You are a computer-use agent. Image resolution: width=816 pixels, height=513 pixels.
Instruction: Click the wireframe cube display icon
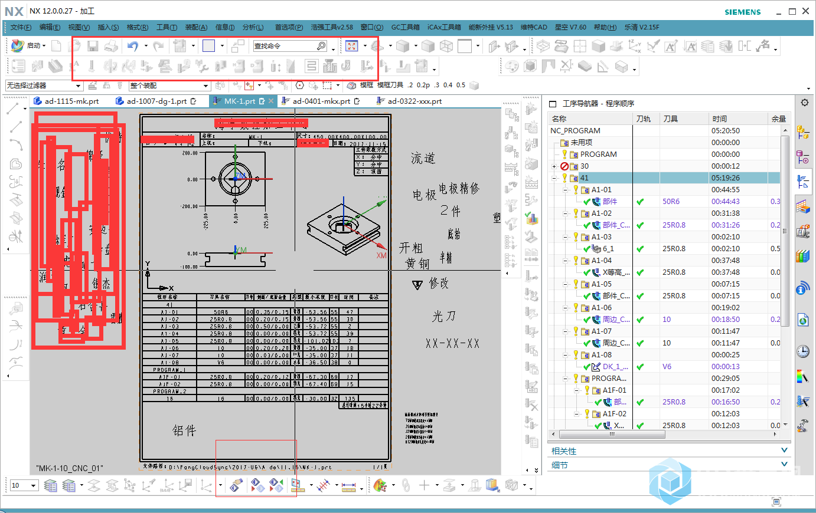(446, 46)
